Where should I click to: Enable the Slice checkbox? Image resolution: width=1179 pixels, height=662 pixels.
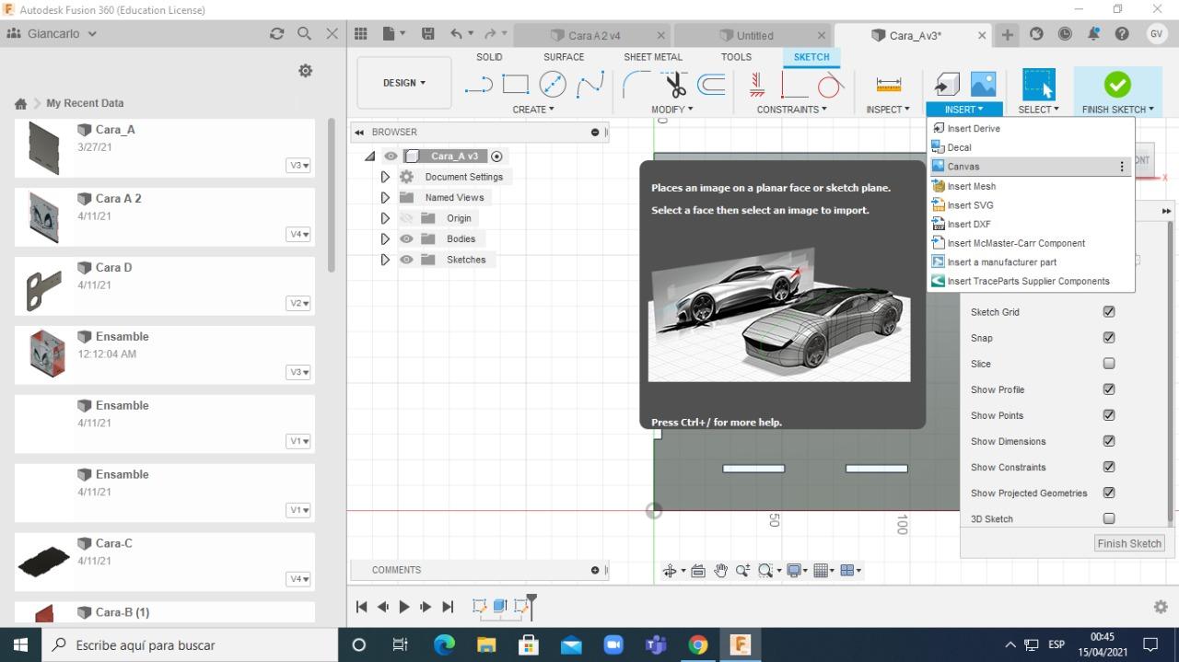1109,364
